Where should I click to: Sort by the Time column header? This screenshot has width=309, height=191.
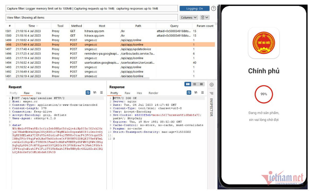33,26
